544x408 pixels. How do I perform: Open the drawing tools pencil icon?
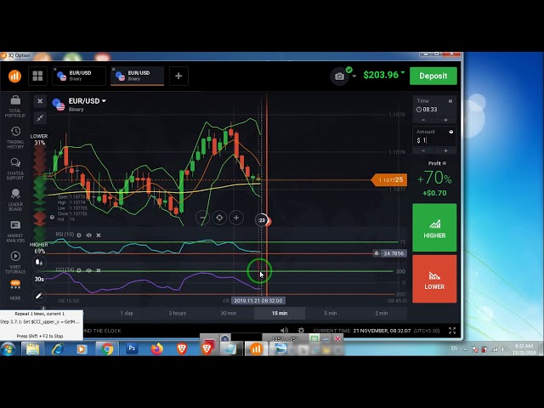[x=39, y=296]
